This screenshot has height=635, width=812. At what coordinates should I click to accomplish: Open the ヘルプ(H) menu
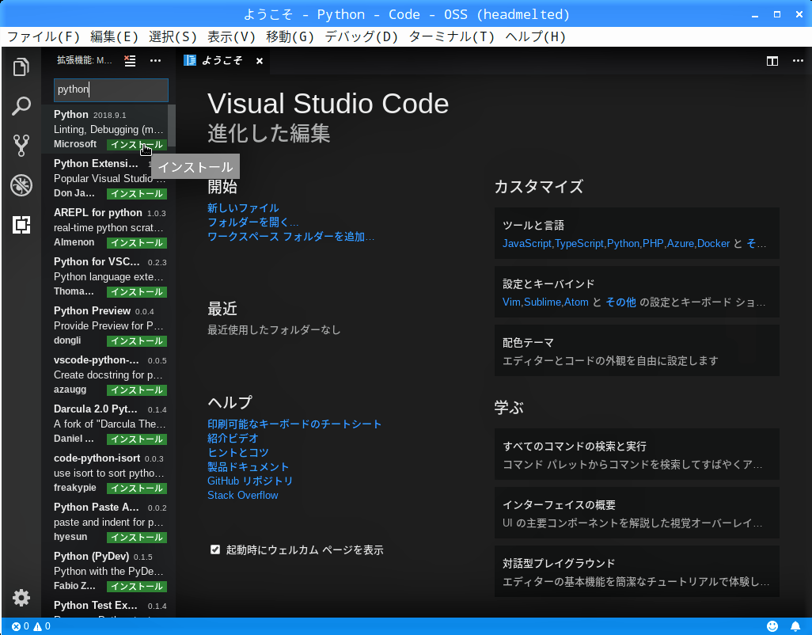coord(536,36)
